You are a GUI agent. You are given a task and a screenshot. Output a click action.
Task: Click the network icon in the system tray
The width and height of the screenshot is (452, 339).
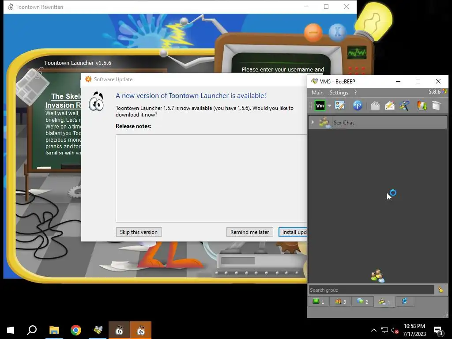384,330
